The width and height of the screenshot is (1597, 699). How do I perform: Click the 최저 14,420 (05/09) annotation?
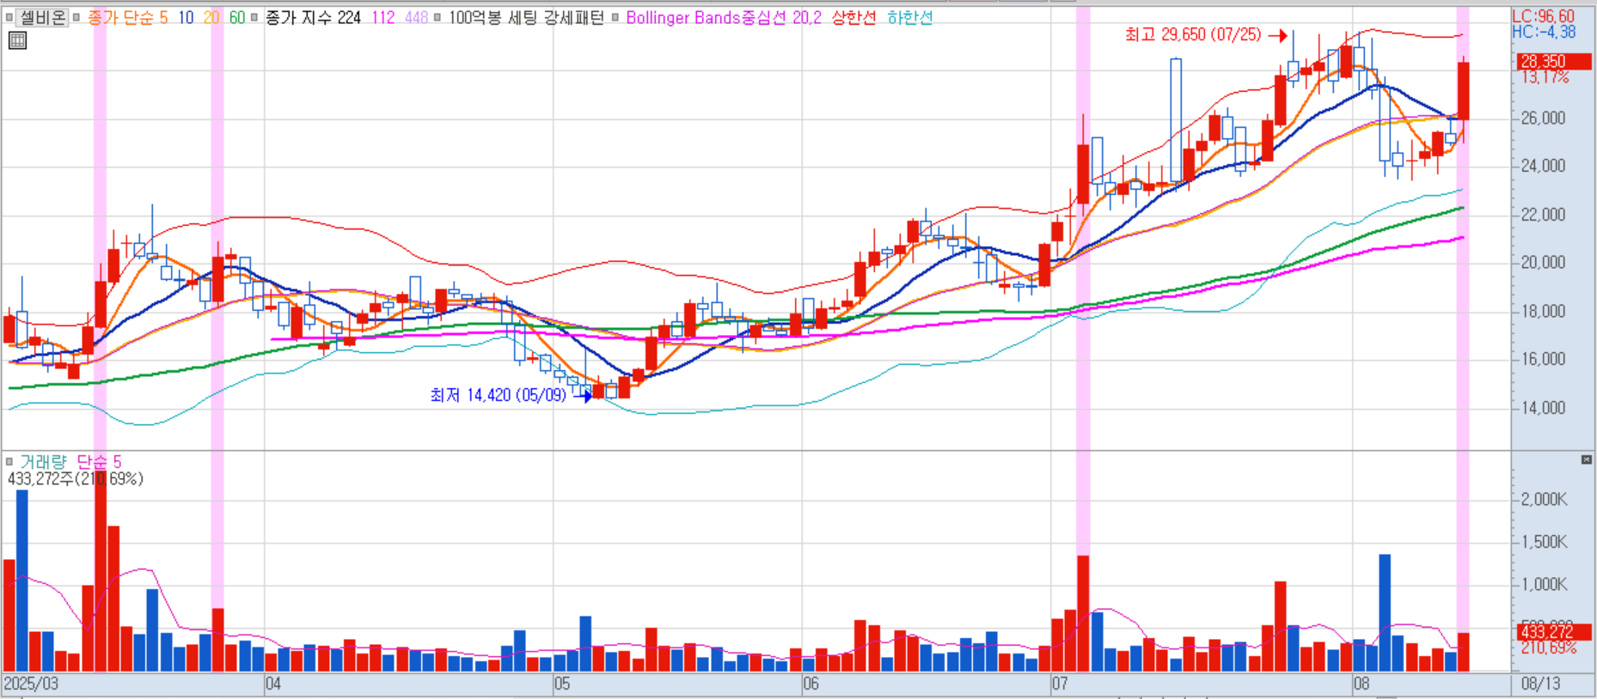click(498, 395)
